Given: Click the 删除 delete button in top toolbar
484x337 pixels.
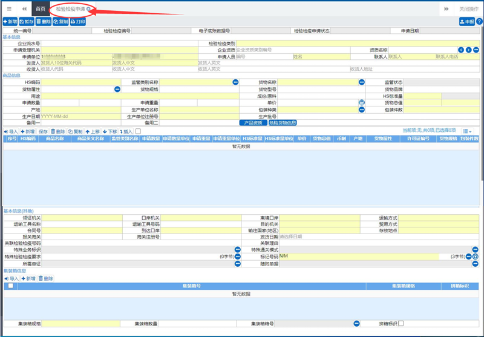Looking at the screenshot, I should click(43, 22).
